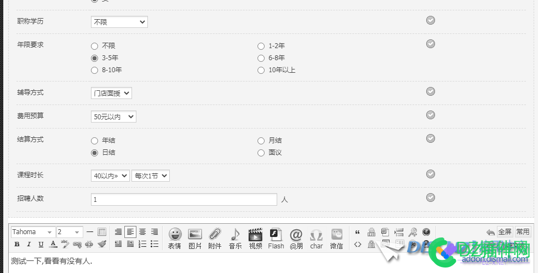Select the 1-2年 experience option
Image resolution: width=538 pixels, height=273 pixels.
point(261,47)
